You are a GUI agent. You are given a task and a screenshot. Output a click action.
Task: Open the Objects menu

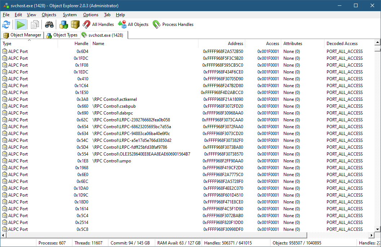[x=49, y=15]
